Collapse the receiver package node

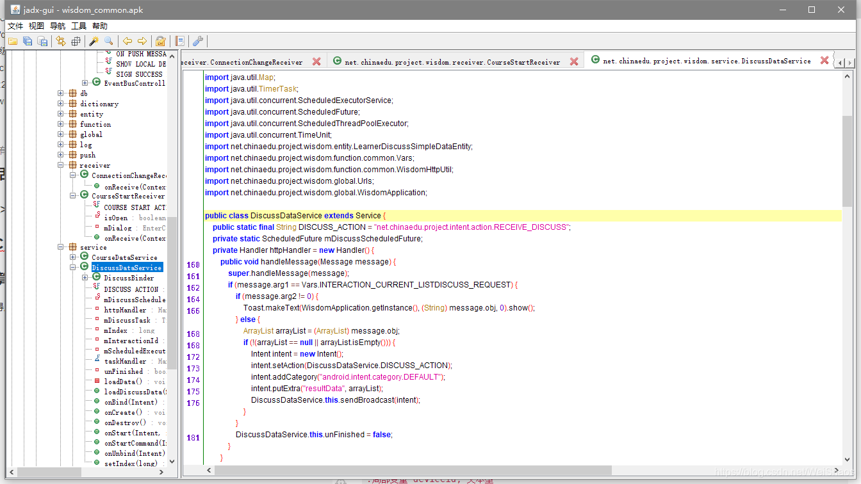[61, 165]
